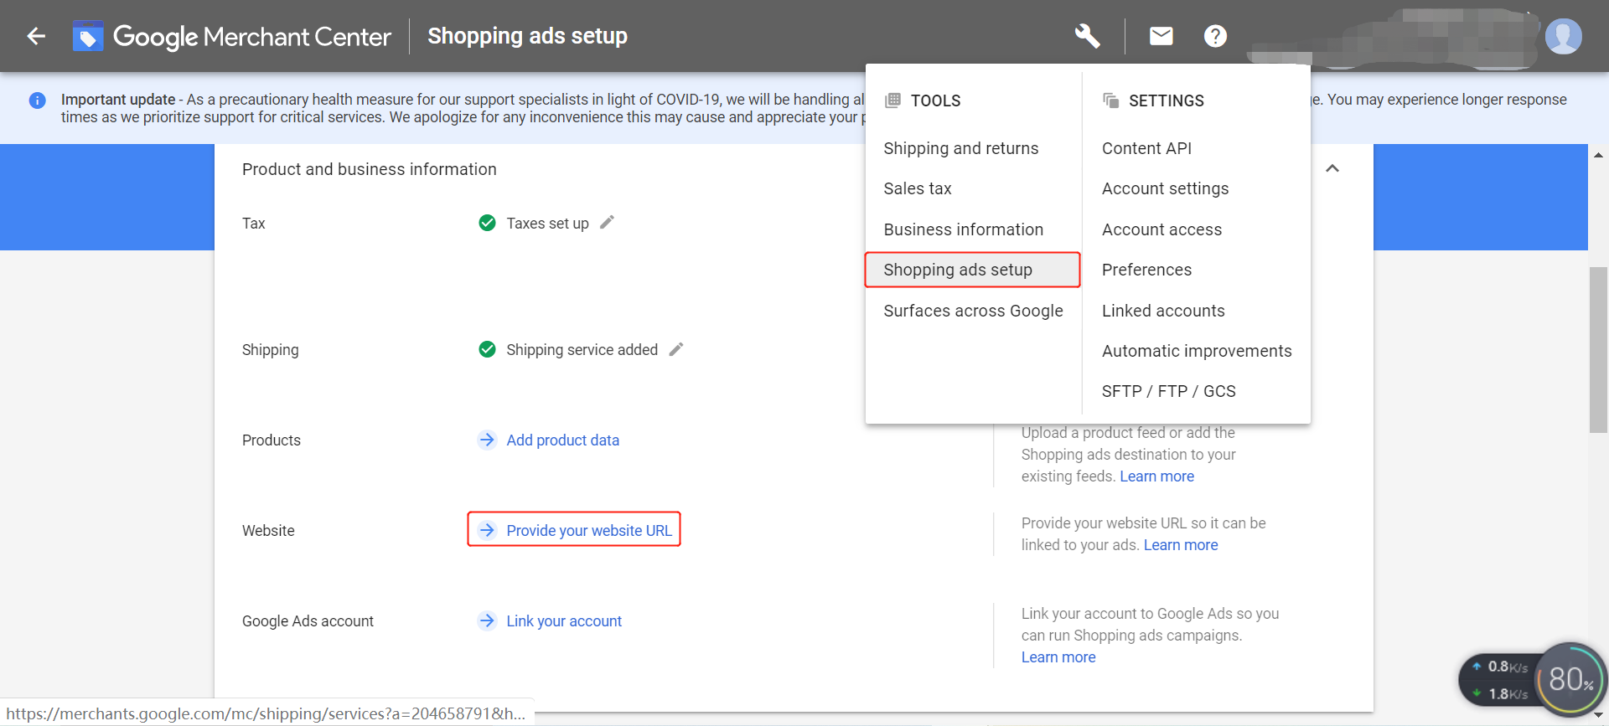Click the help question mark icon

[1215, 36]
